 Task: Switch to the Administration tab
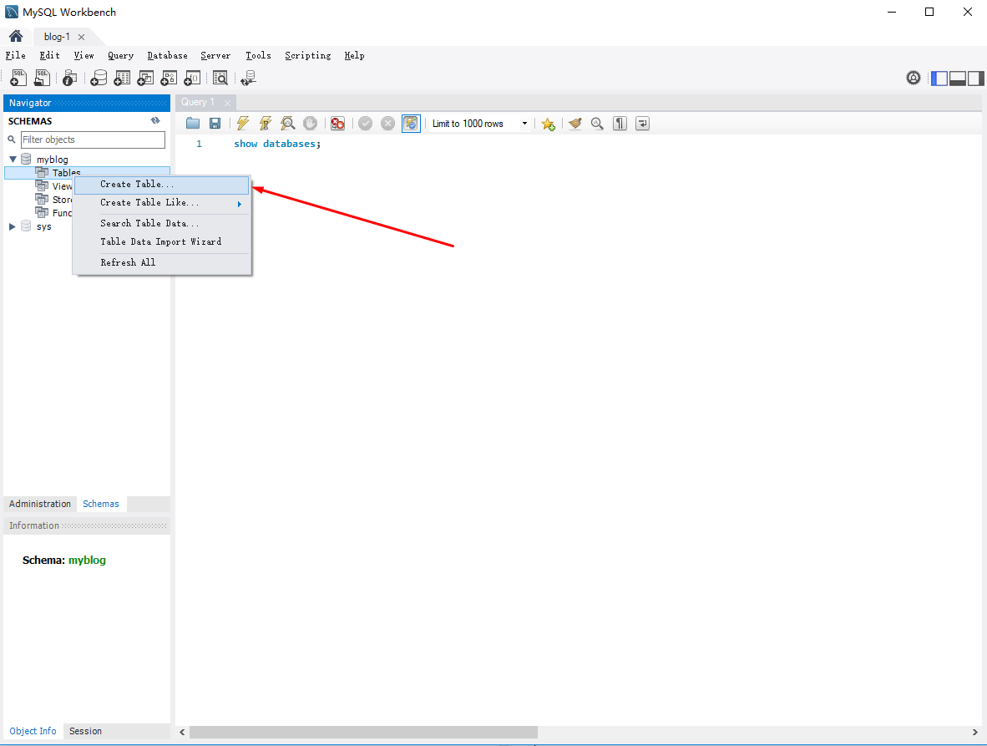click(x=39, y=504)
